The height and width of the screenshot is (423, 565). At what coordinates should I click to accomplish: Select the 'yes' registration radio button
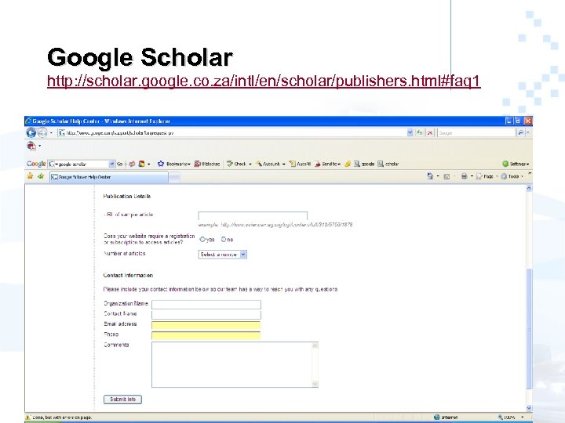pyautogui.click(x=202, y=239)
